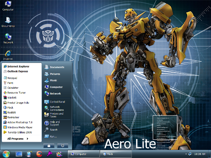Launch ResEdit from the start menu
The width and height of the screenshot is (211, 158).
[9, 112]
